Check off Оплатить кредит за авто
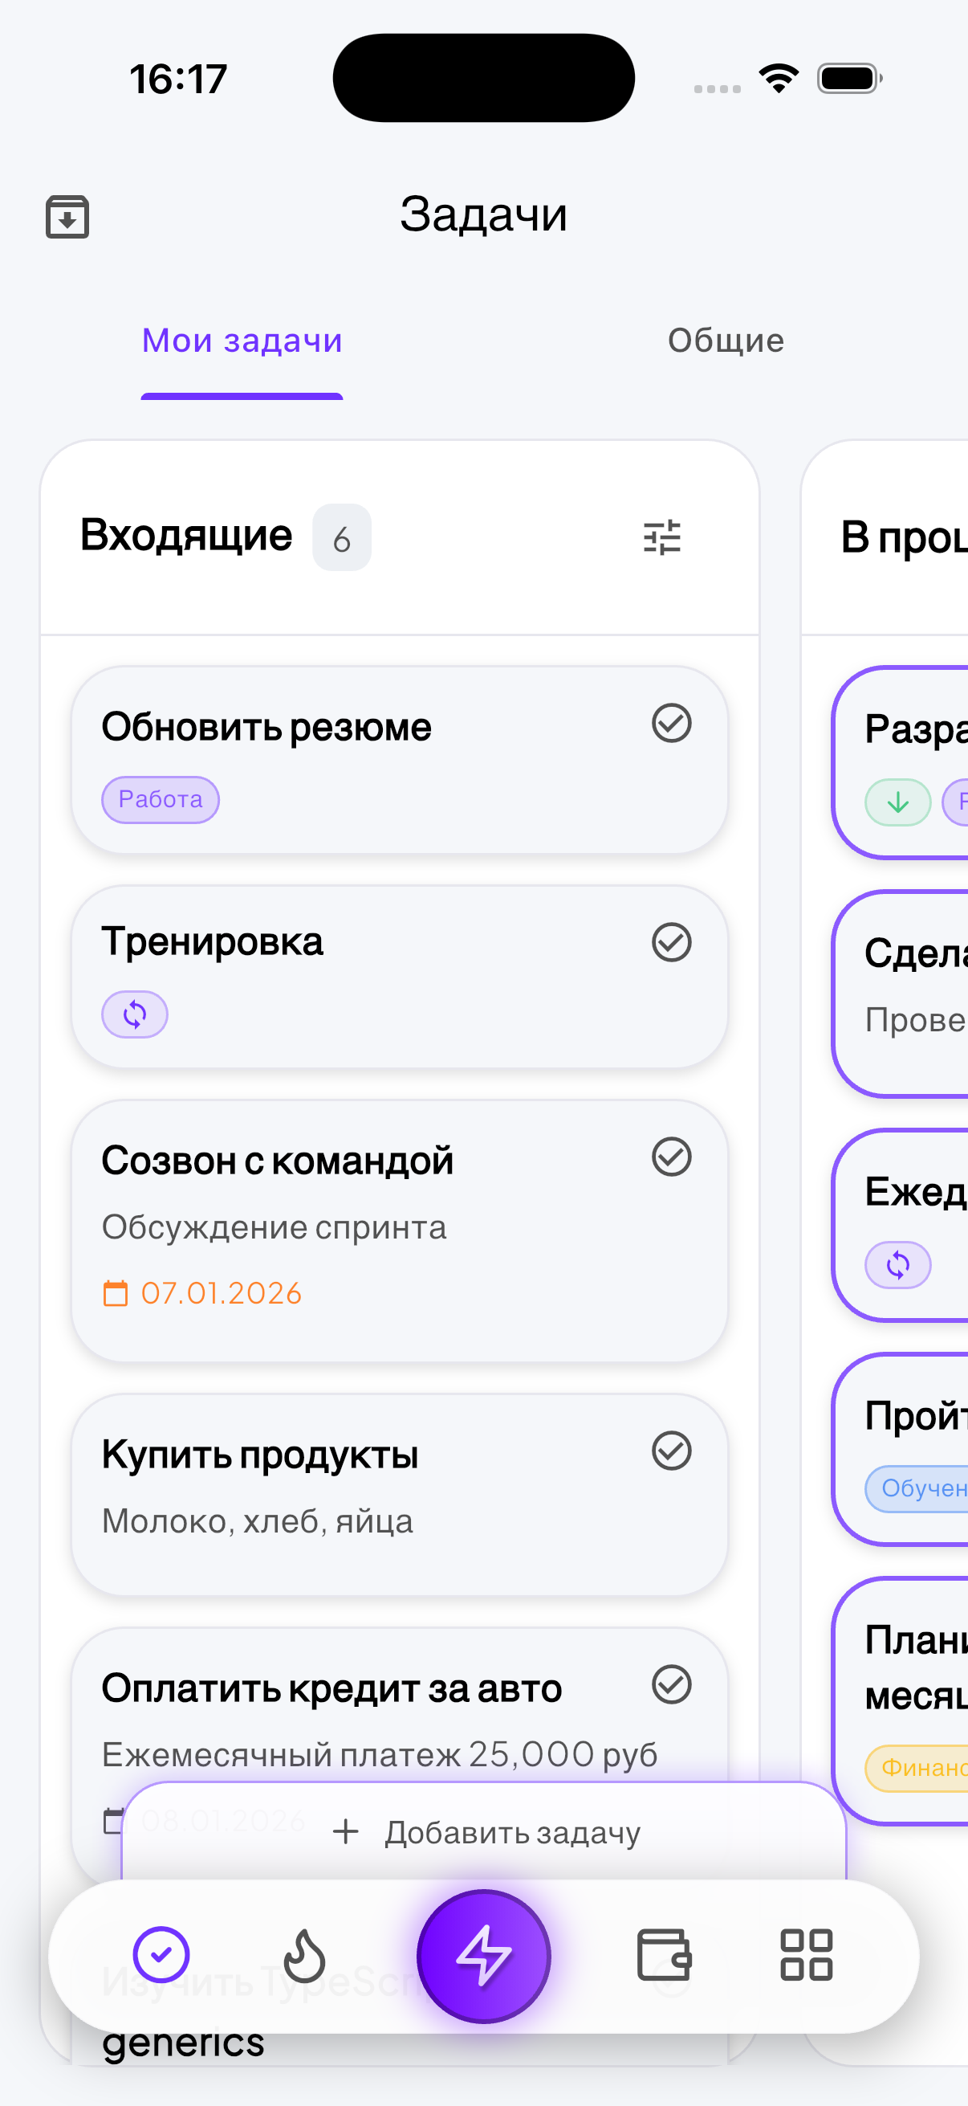968x2106 pixels. pos(672,1686)
